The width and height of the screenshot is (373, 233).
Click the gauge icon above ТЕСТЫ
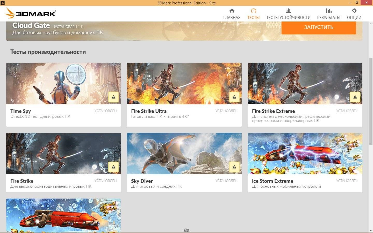click(x=253, y=11)
